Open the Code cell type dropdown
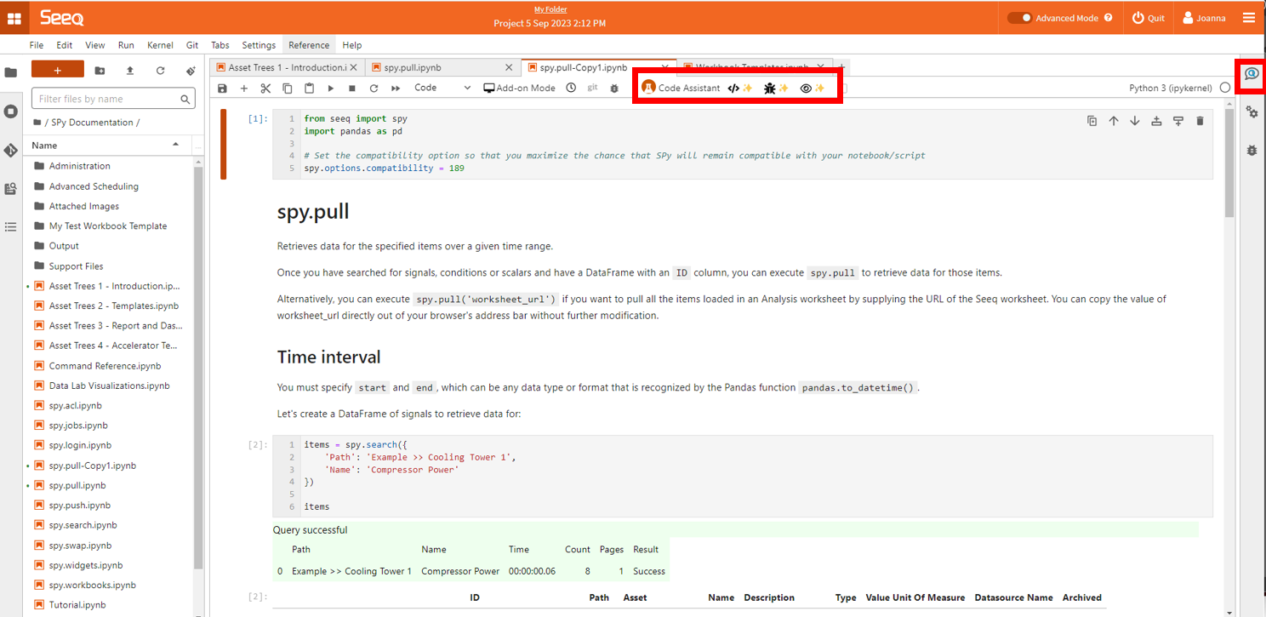Screen dimensions: 1266x617 tap(442, 88)
